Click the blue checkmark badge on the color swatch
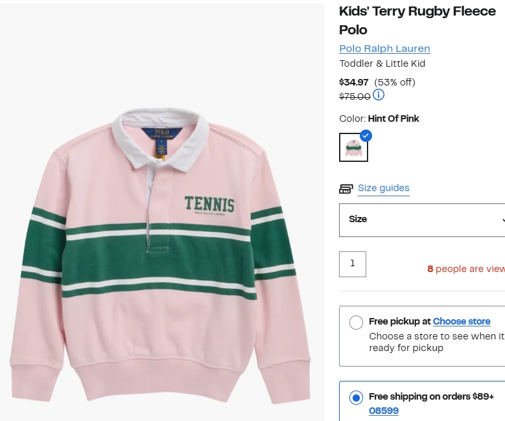 tap(366, 135)
